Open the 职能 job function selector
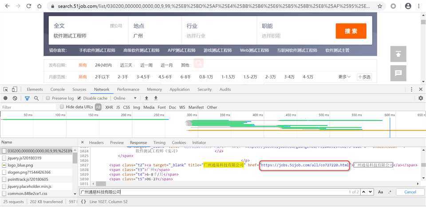Screen dimensions: 426x207 tap(295, 31)
